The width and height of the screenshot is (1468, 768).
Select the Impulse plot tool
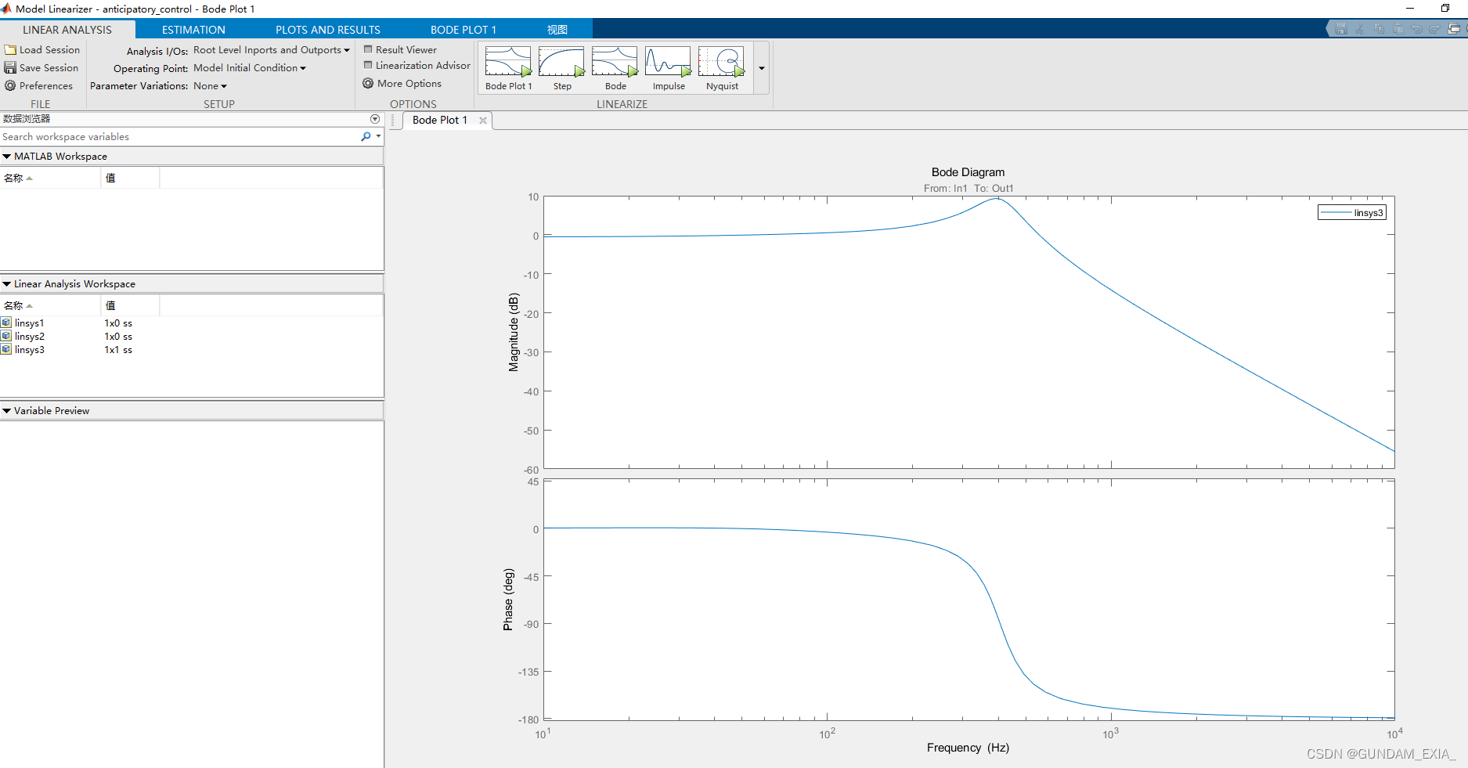[x=668, y=67]
